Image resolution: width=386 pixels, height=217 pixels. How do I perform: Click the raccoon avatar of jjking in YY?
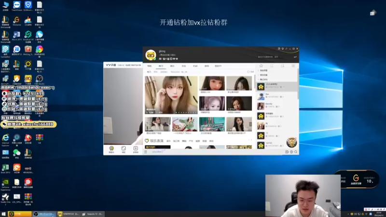pos(151,55)
